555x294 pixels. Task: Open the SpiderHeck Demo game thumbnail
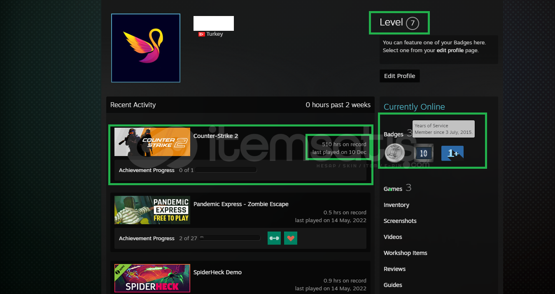(x=152, y=278)
